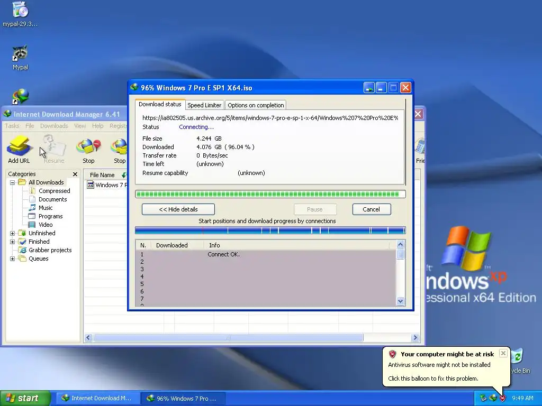Expand the Finished tree node
542x406 pixels.
[13, 242]
